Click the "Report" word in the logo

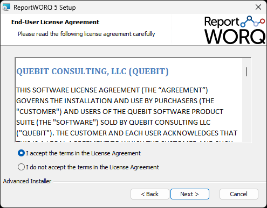click(222, 22)
